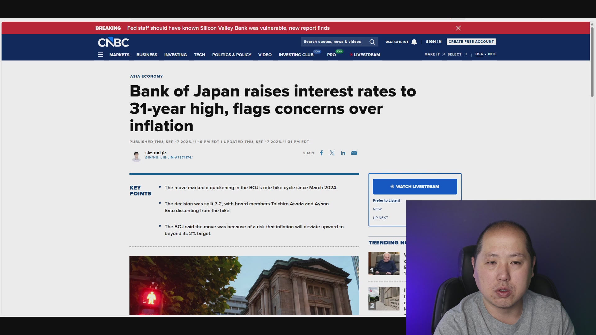Open the Markets menu

pos(119,55)
